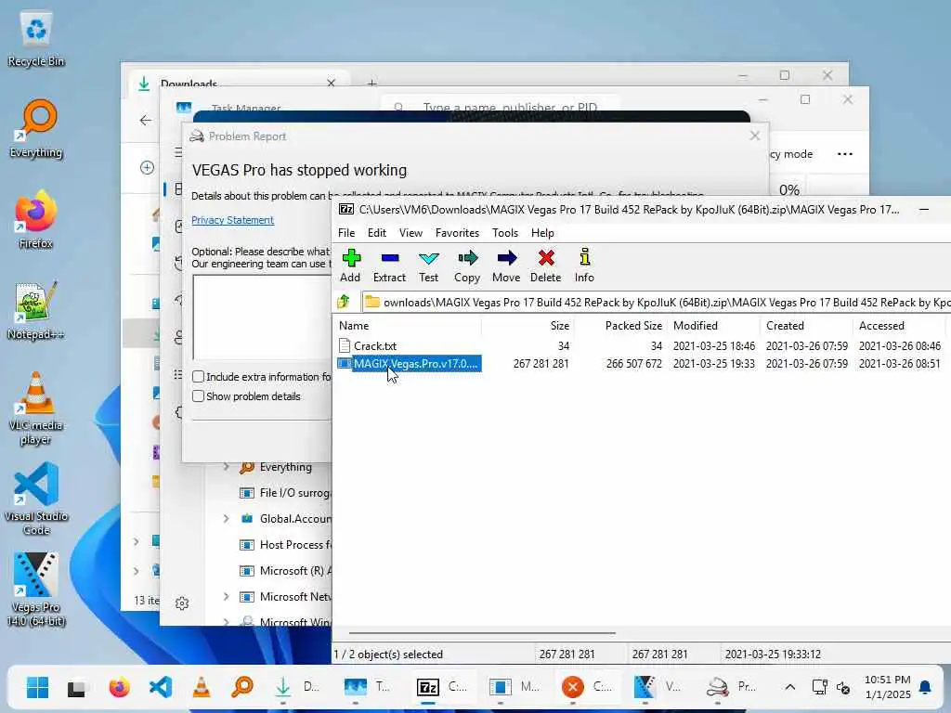Click Task Manager search box

[501, 107]
